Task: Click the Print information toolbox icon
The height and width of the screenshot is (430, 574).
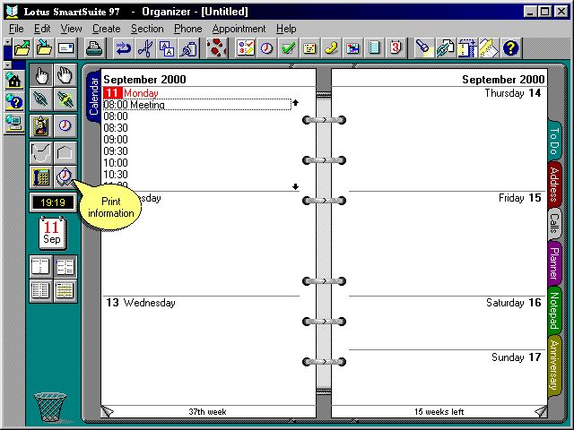Action: click(x=65, y=177)
